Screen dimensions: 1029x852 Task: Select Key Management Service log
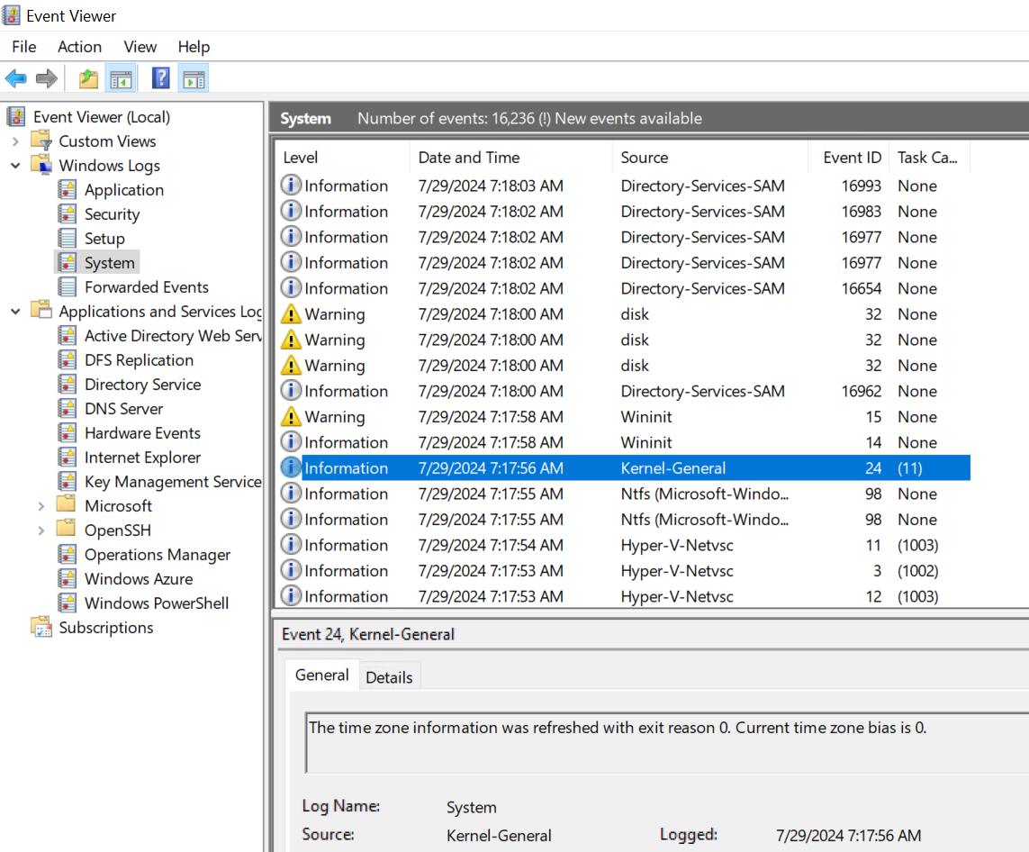point(173,481)
